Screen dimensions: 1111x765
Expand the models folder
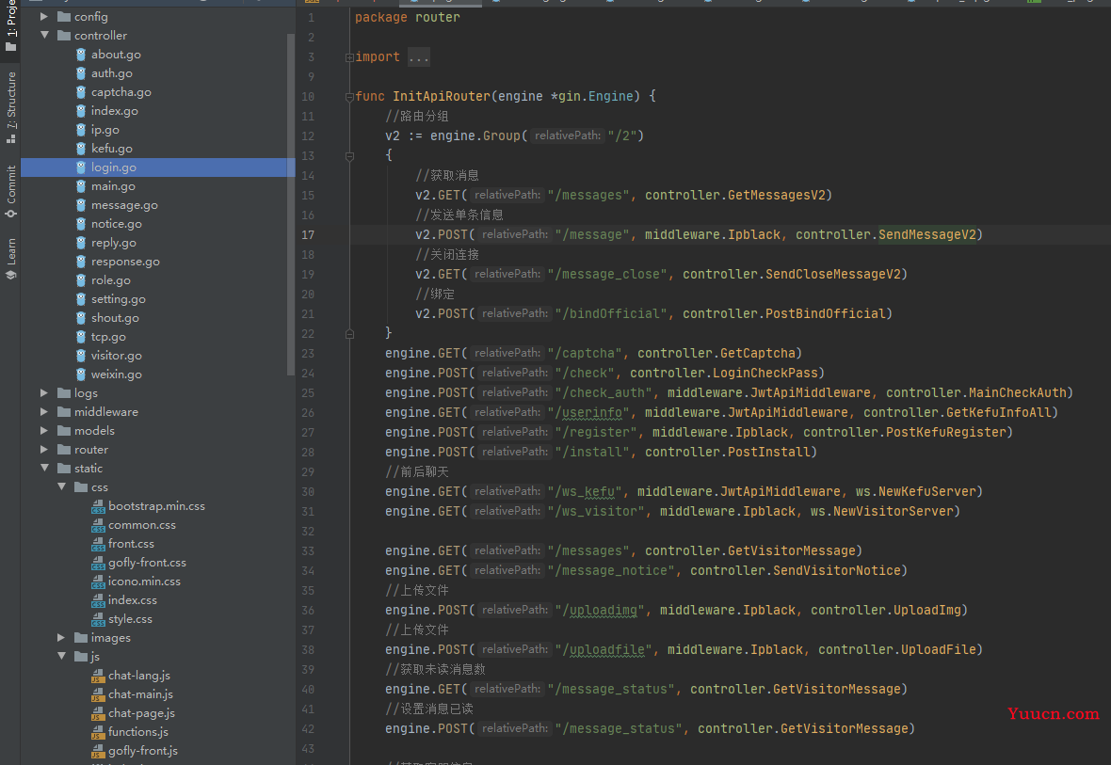click(44, 430)
